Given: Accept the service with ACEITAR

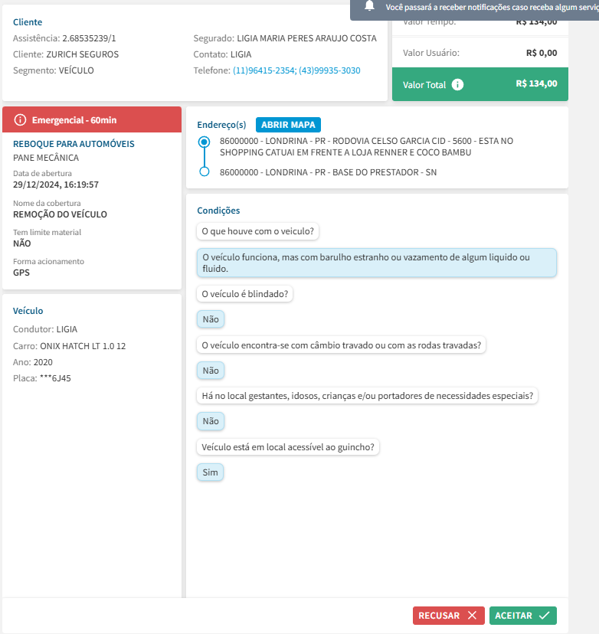Looking at the screenshot, I should [x=522, y=616].
